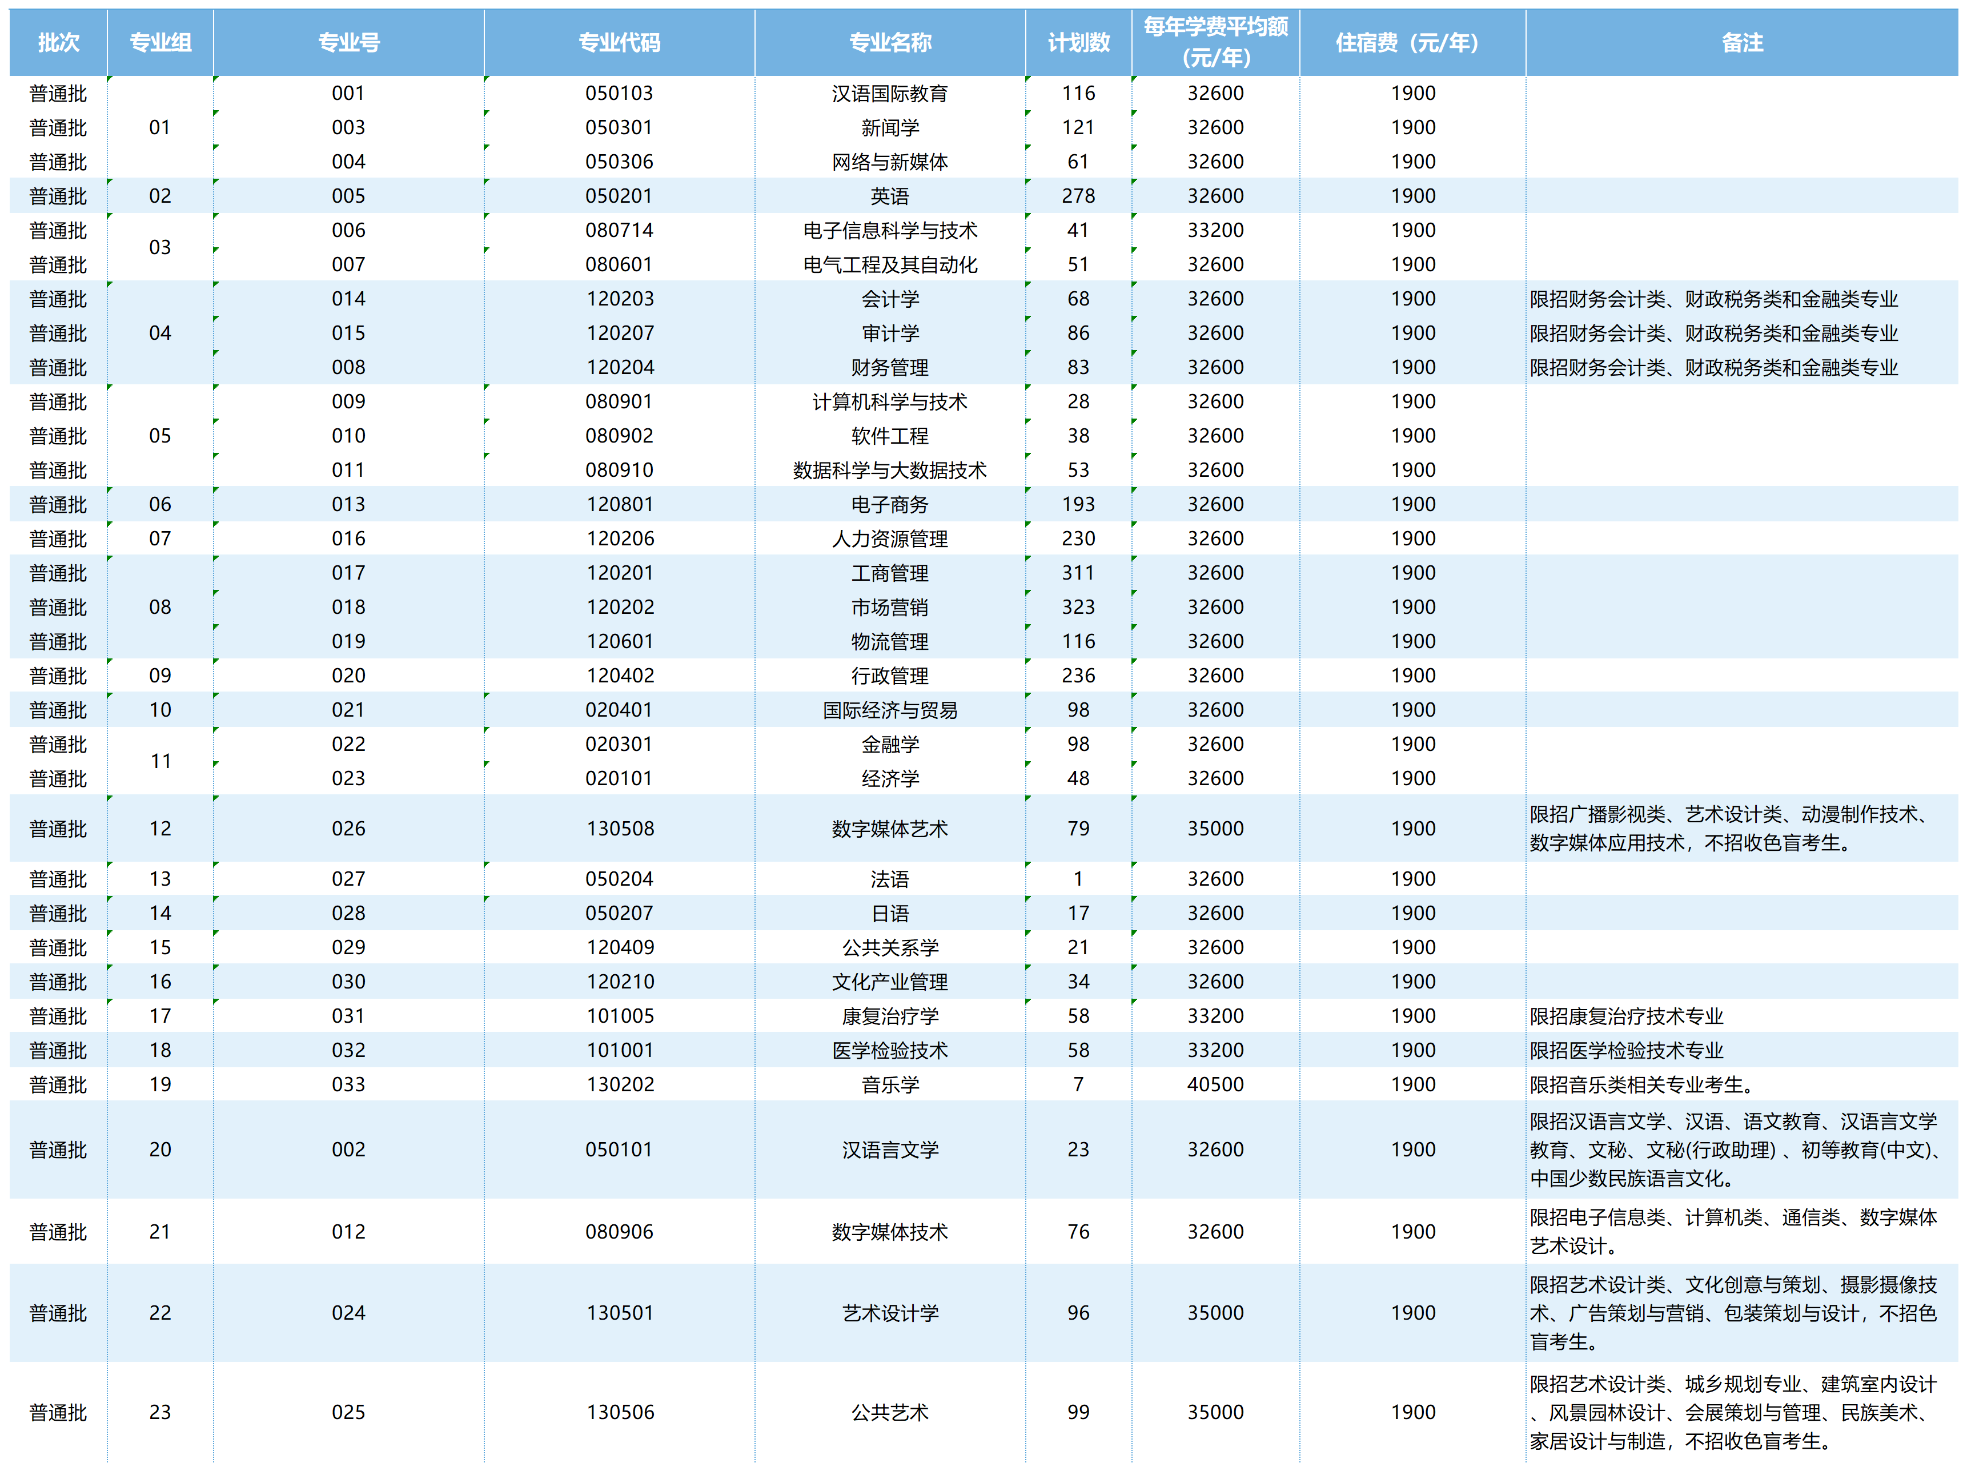Select the 文化产业管理 major name cell
The height and width of the screenshot is (1471, 1967).
(890, 981)
